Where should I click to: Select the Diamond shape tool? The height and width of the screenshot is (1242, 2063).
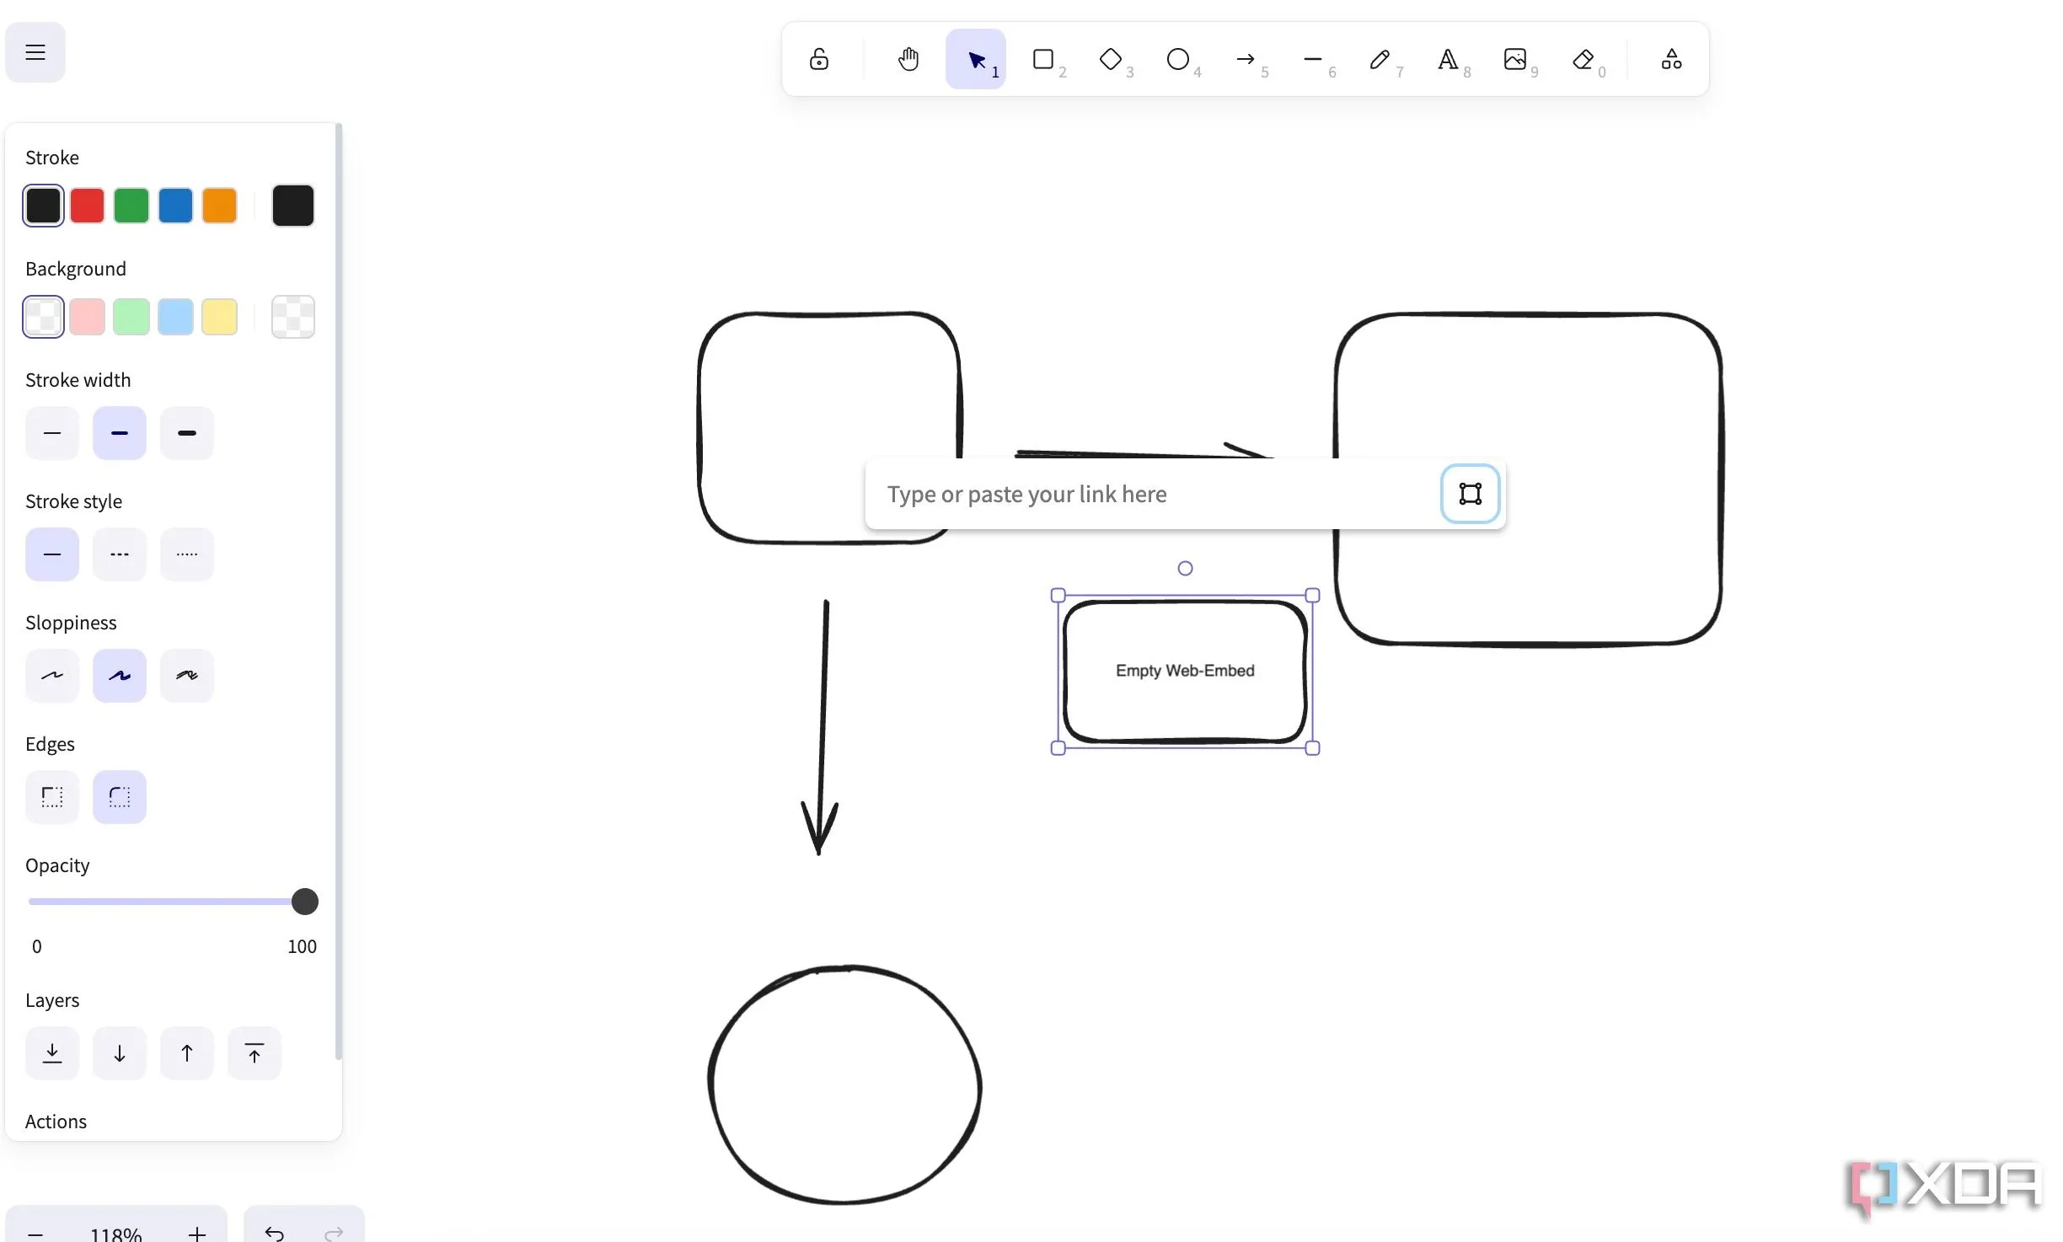pos(1111,59)
